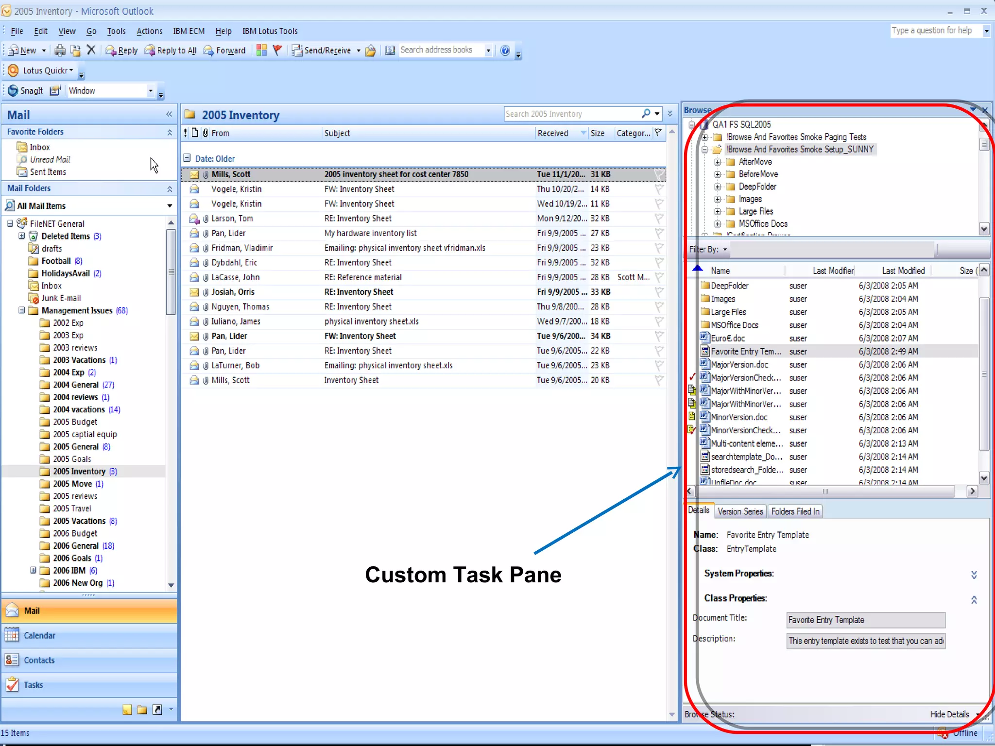Toggle flag on Josiah, Orris message
The image size is (995, 746).
[x=659, y=292]
